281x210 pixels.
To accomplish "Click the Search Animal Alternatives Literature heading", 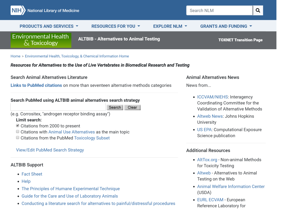I will click(x=49, y=77).
